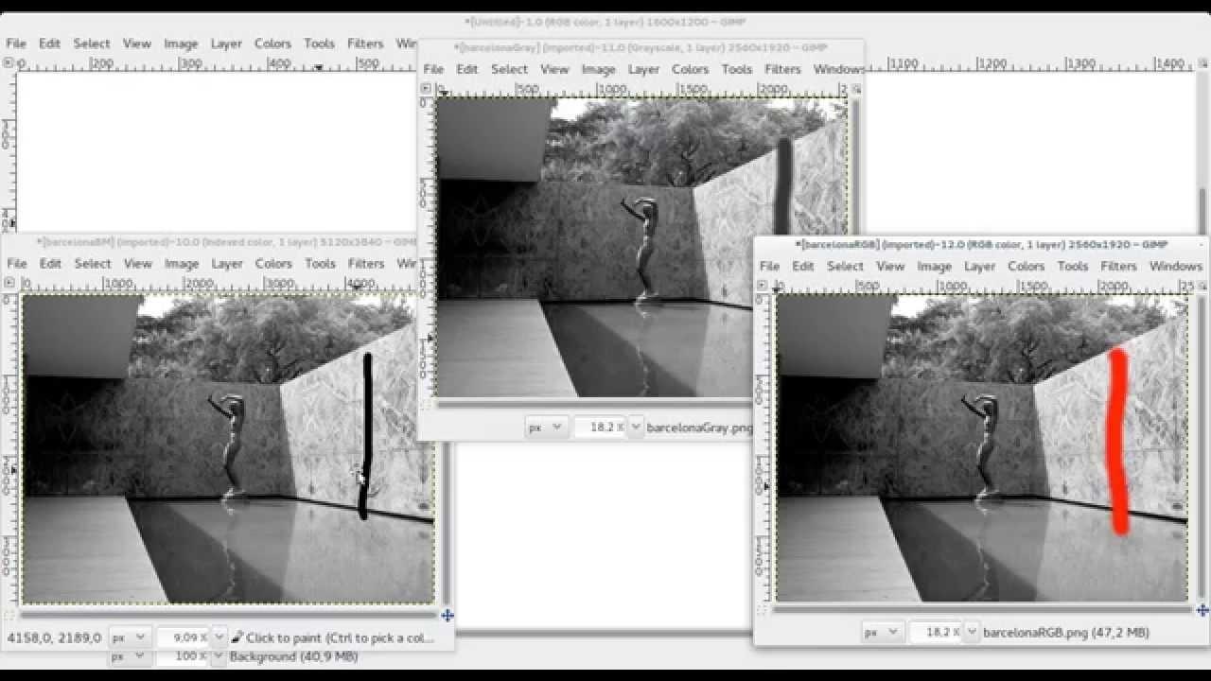Click zoom field showing 18.2% in barcelonaRGB
The image size is (1211, 681).
click(937, 632)
